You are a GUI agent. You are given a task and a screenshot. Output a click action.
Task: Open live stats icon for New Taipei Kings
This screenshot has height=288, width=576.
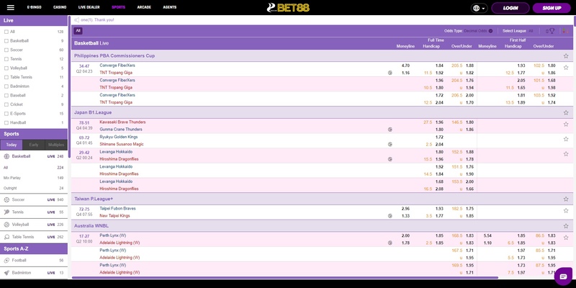390,216
